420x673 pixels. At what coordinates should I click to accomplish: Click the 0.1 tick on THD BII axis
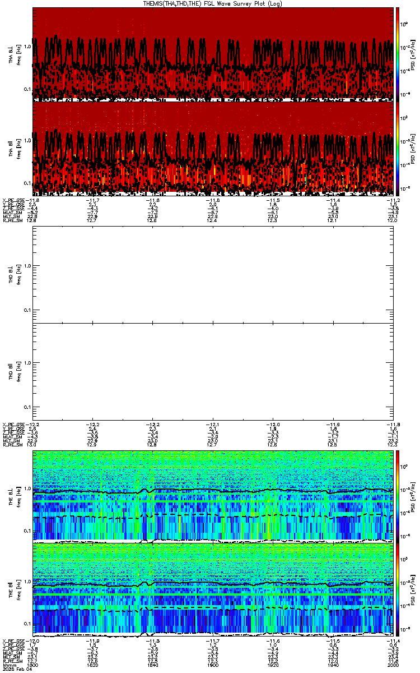click(x=27, y=407)
